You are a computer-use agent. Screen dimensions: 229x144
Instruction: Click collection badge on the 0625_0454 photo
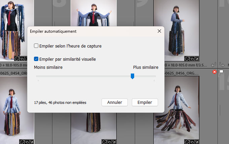pyautogui.click(x=27, y=142)
